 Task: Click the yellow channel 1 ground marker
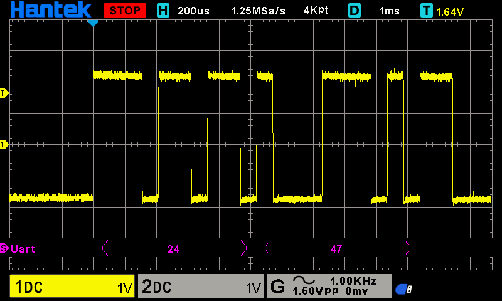pyautogui.click(x=4, y=145)
